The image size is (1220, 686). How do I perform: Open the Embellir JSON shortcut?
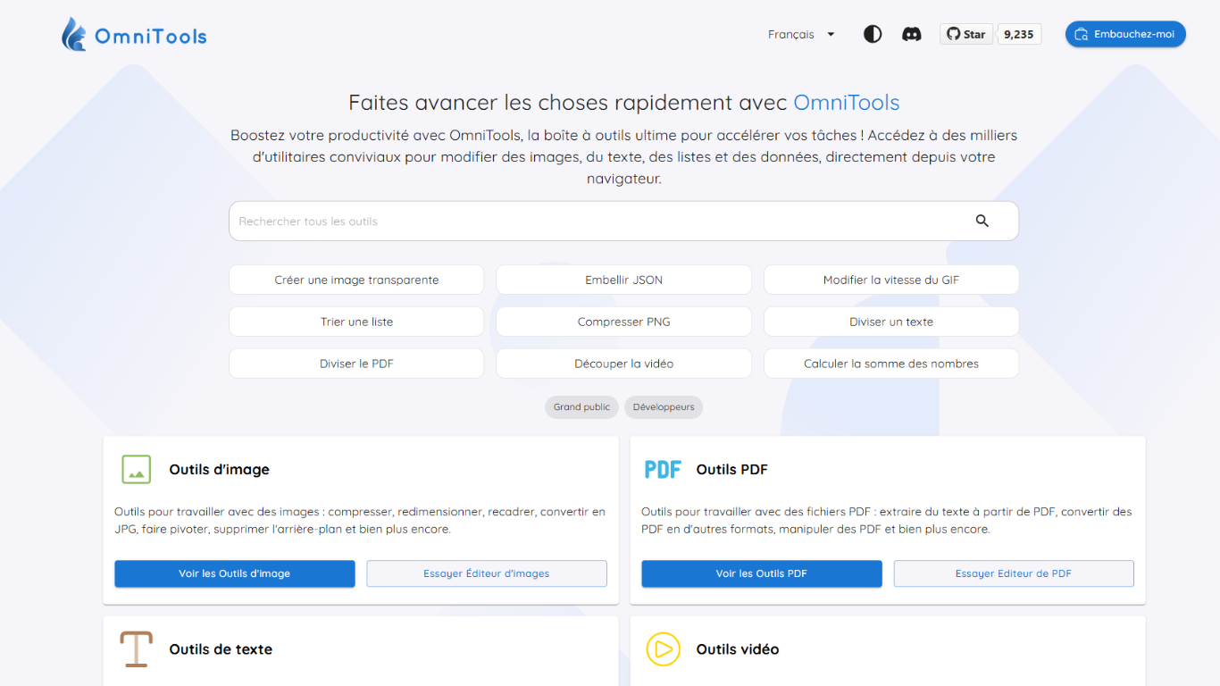623,280
